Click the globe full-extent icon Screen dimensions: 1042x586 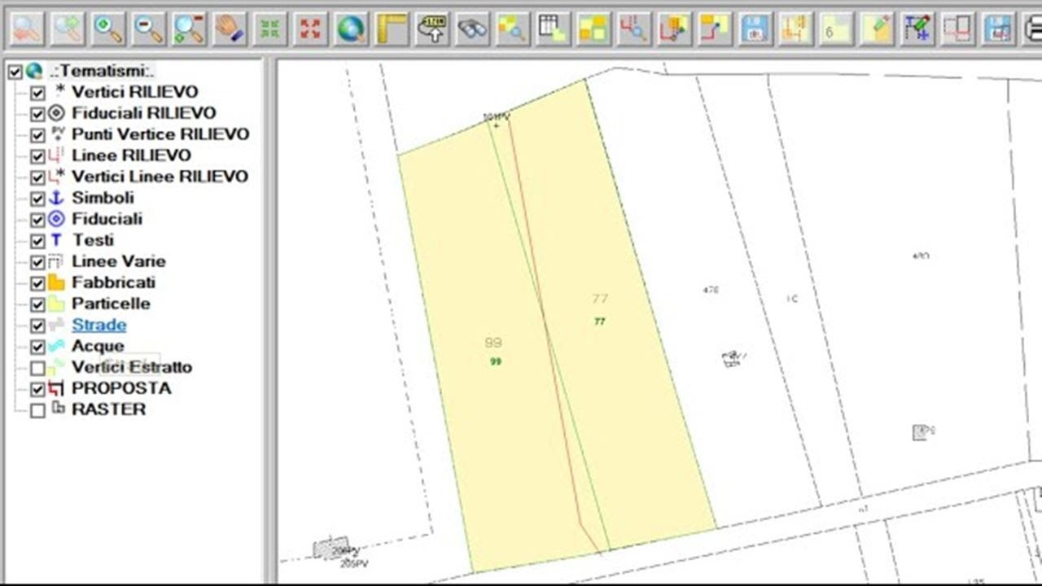tap(351, 29)
